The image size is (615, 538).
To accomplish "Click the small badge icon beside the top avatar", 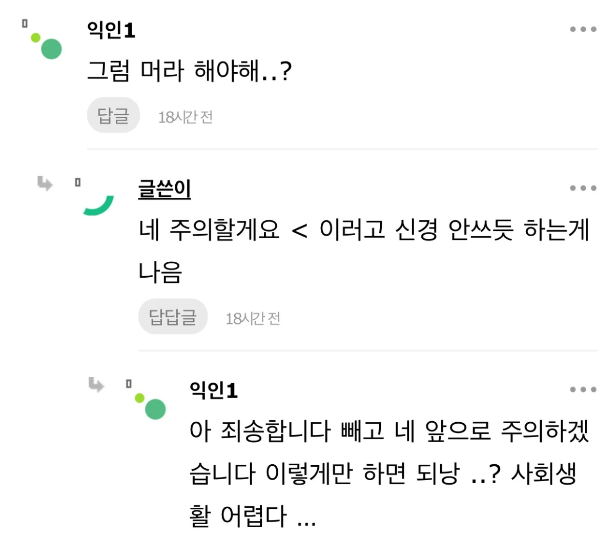I will (25, 23).
